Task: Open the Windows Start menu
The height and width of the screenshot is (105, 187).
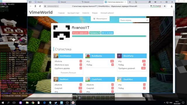Action: click(3, 103)
